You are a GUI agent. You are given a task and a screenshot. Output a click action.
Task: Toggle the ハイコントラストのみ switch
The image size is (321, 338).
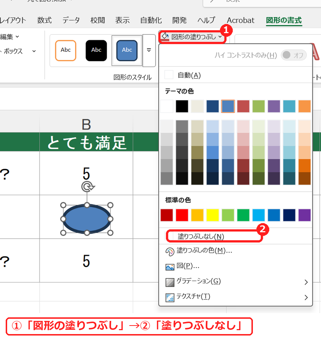[294, 55]
